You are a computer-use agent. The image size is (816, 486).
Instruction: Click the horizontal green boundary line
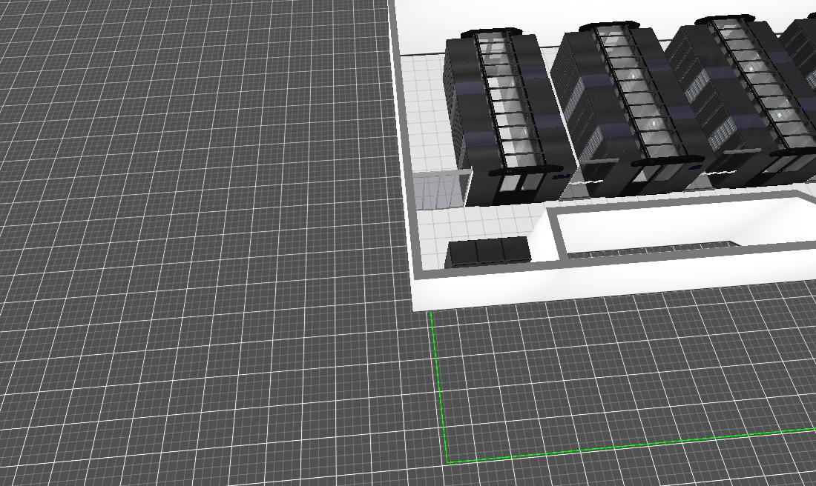(631, 445)
